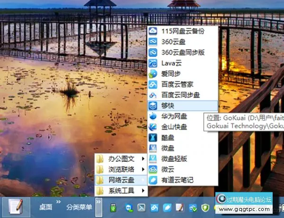Launch 微盘轻版
This screenshot has width=284, height=218.
tap(183, 159)
